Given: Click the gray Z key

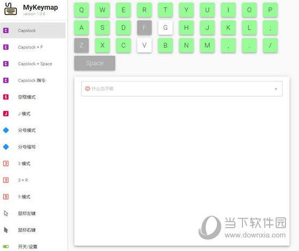Looking at the screenshot, I should pyautogui.click(x=82, y=45).
